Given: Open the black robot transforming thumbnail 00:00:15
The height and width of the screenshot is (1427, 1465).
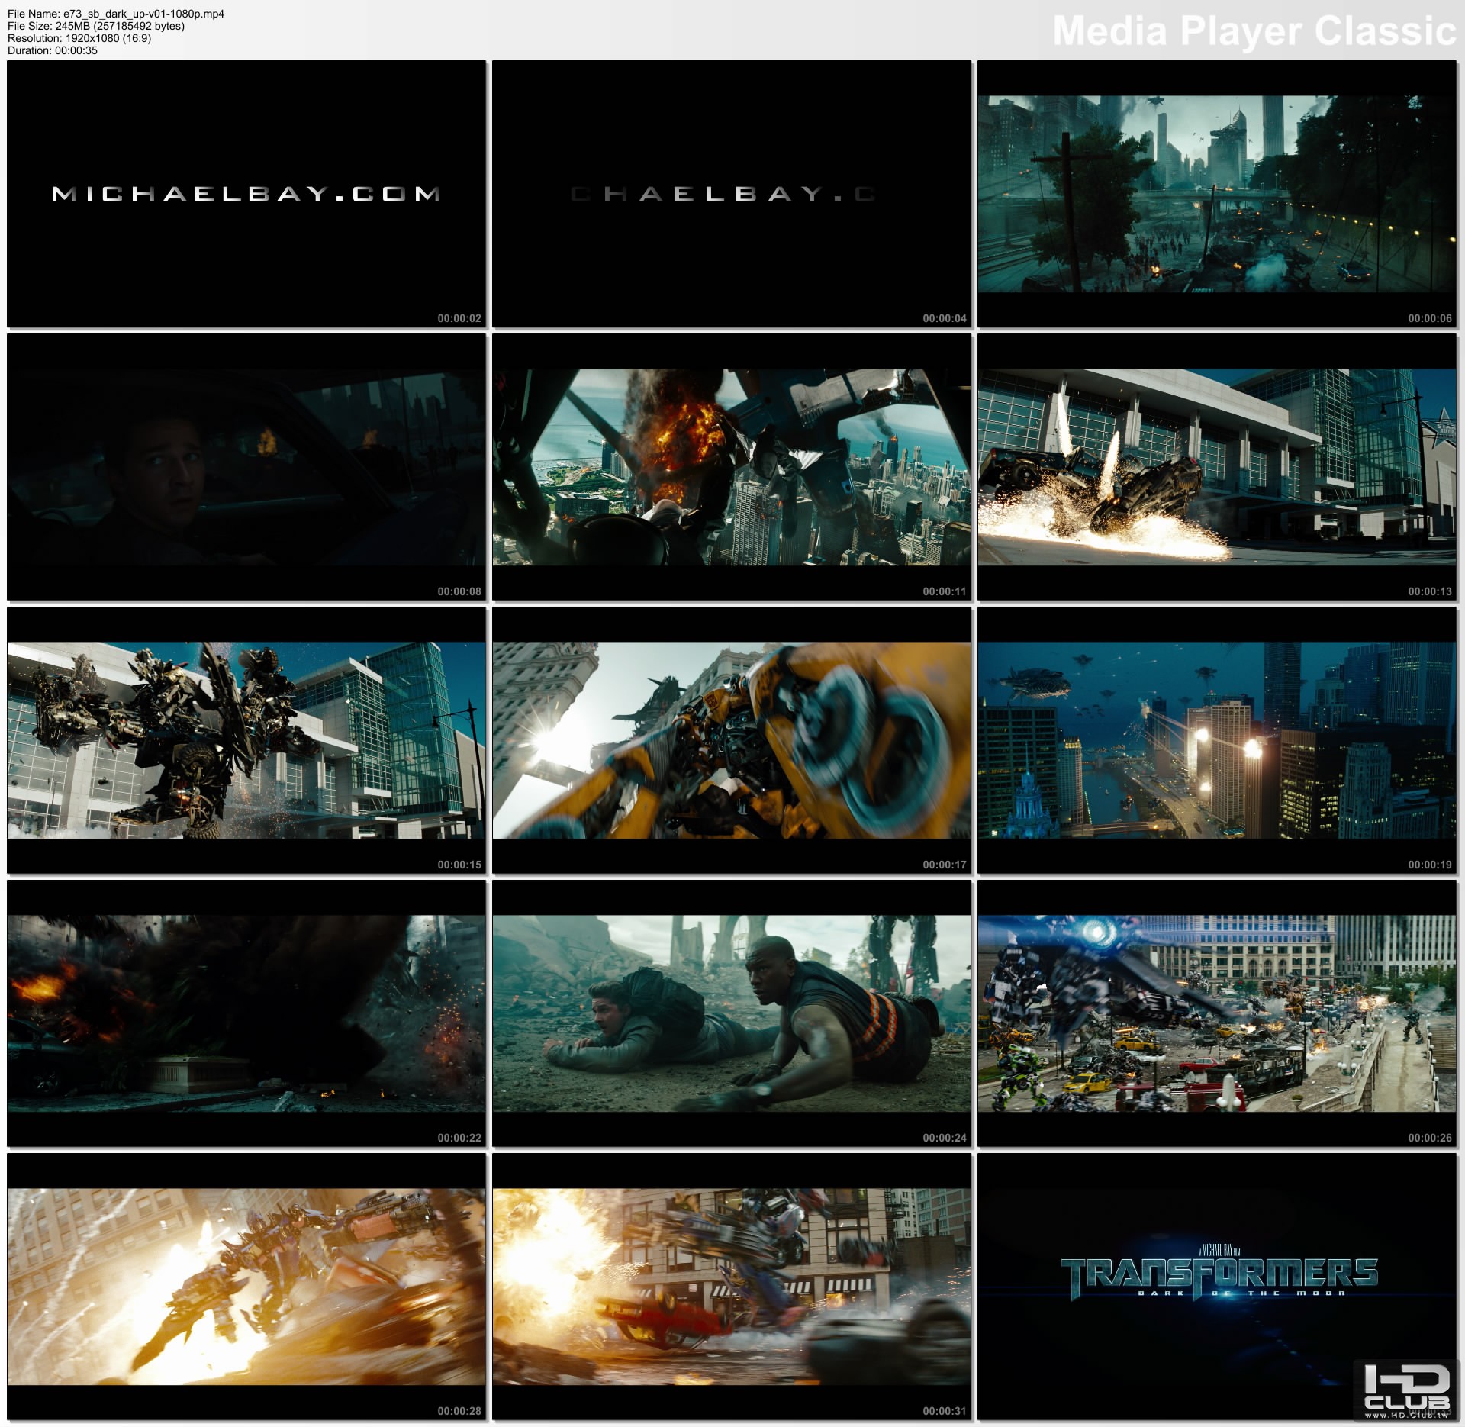Looking at the screenshot, I should pyautogui.click(x=246, y=740).
